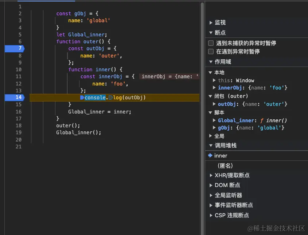The height and width of the screenshot is (235, 308).
Task: Collapse the 作用域 scope section
Action: pos(211,61)
